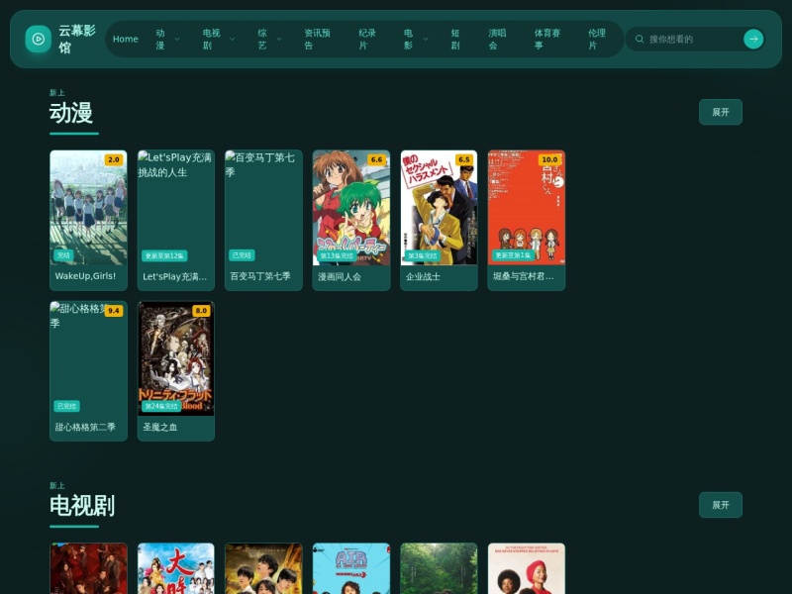Open the 伦理片 nav item

pyautogui.click(x=597, y=39)
